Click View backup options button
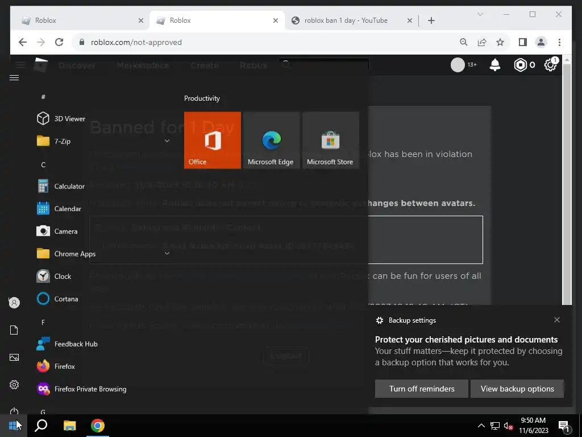 (x=517, y=389)
